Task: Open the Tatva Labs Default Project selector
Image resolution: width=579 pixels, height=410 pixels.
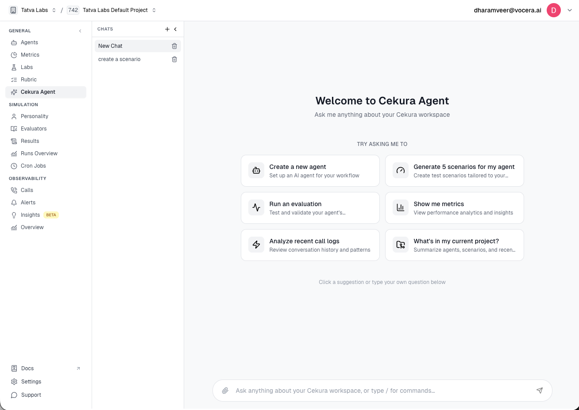Action: click(x=119, y=10)
